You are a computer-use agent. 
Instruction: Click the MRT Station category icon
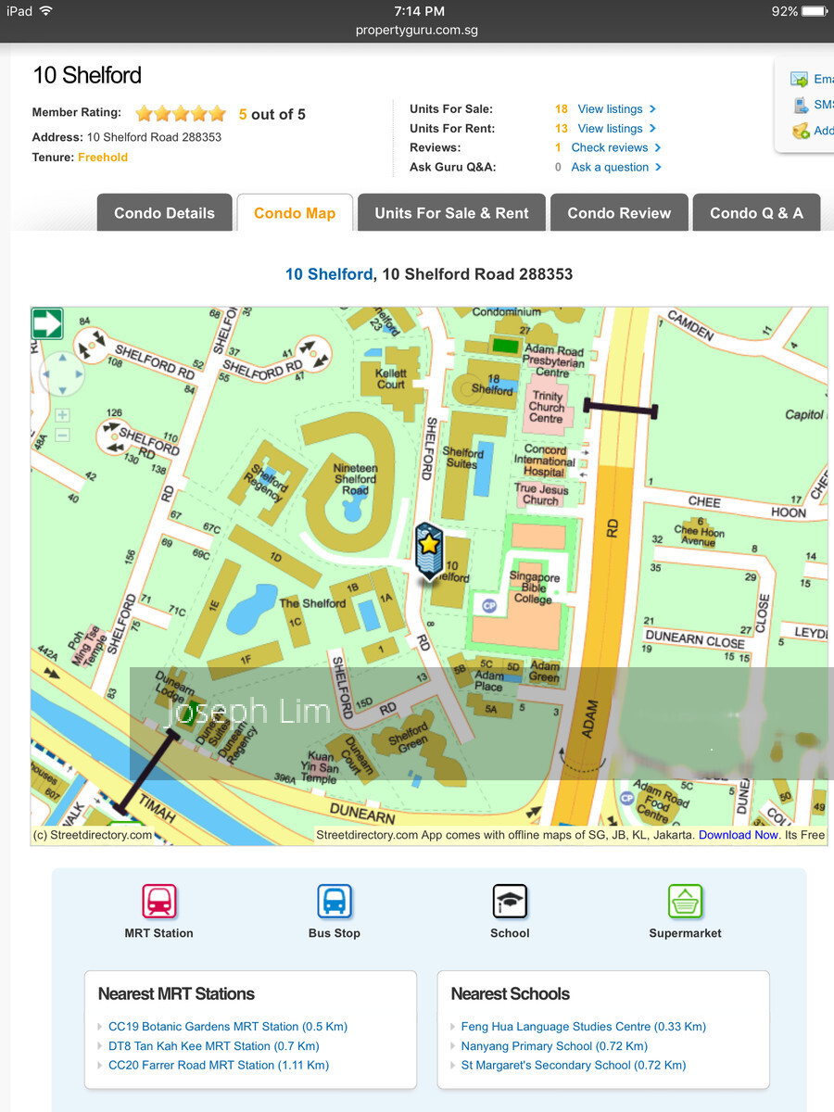[159, 902]
